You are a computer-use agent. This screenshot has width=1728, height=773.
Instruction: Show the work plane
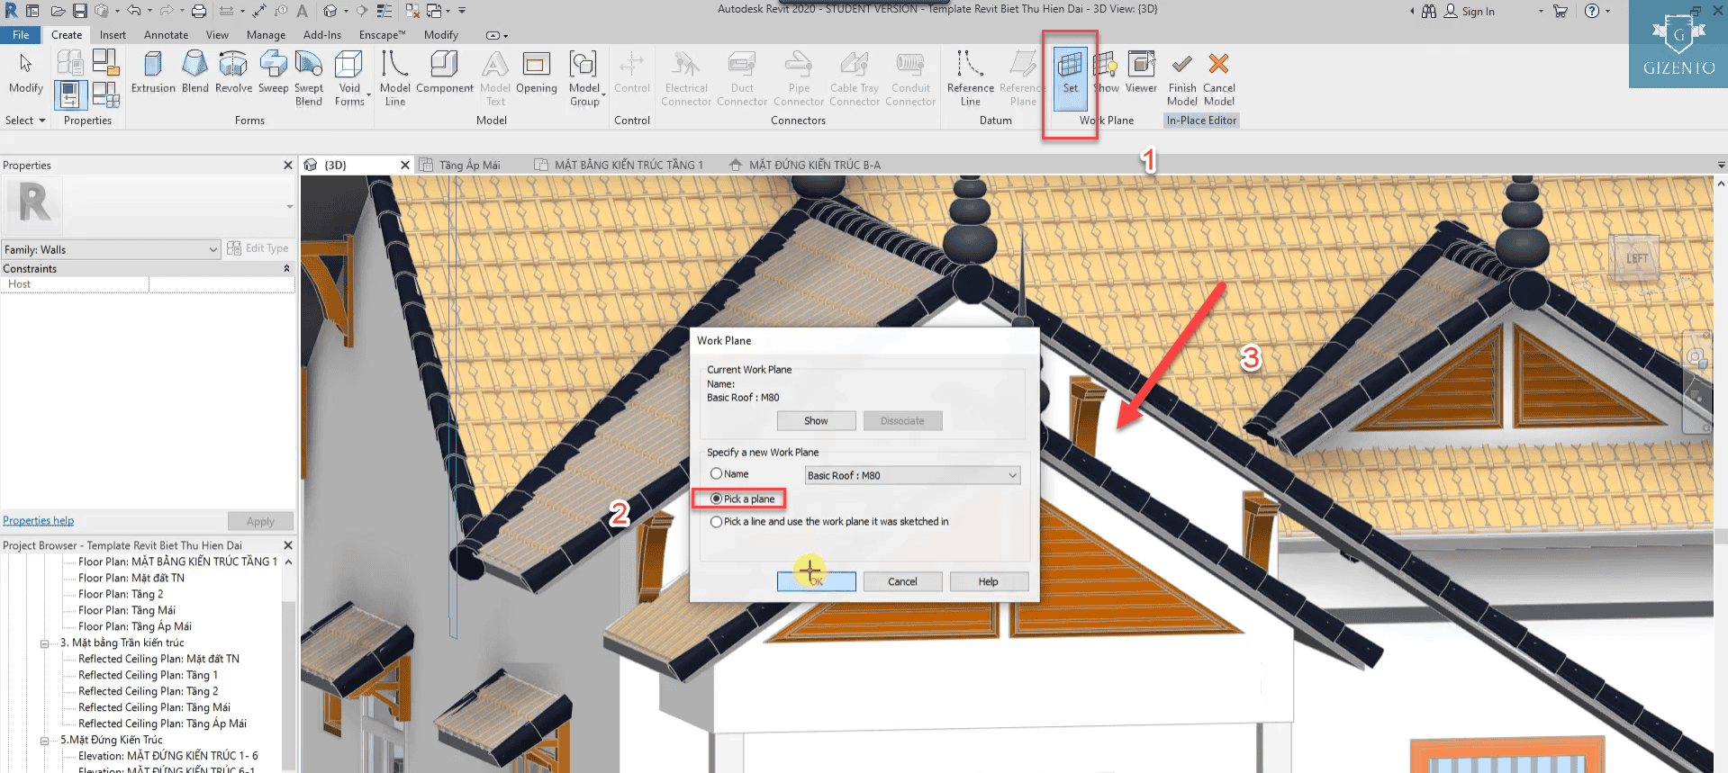tap(1106, 72)
